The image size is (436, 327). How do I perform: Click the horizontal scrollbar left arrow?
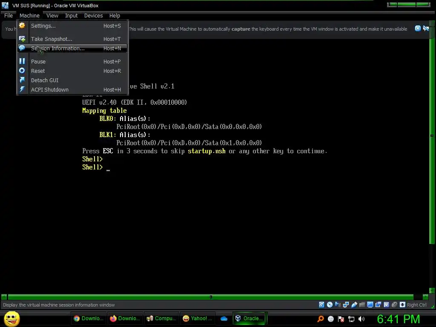click(4, 297)
